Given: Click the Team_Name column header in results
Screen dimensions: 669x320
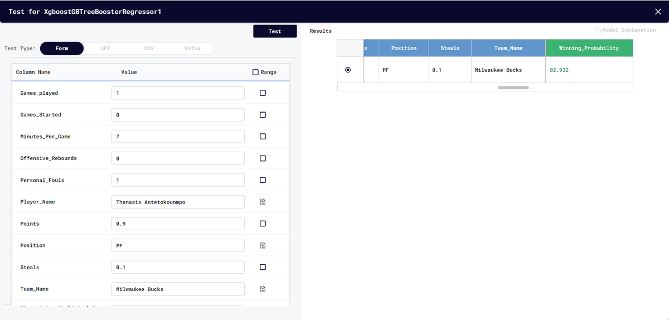Looking at the screenshot, I should pos(508,48).
